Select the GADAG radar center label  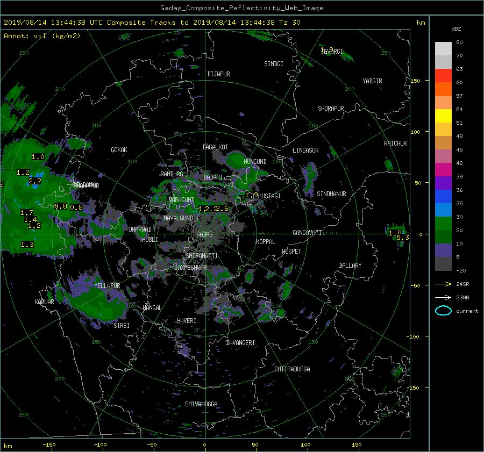204,234
